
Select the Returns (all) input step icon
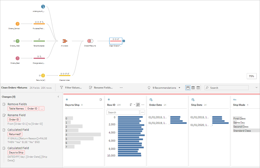coord(43,76)
